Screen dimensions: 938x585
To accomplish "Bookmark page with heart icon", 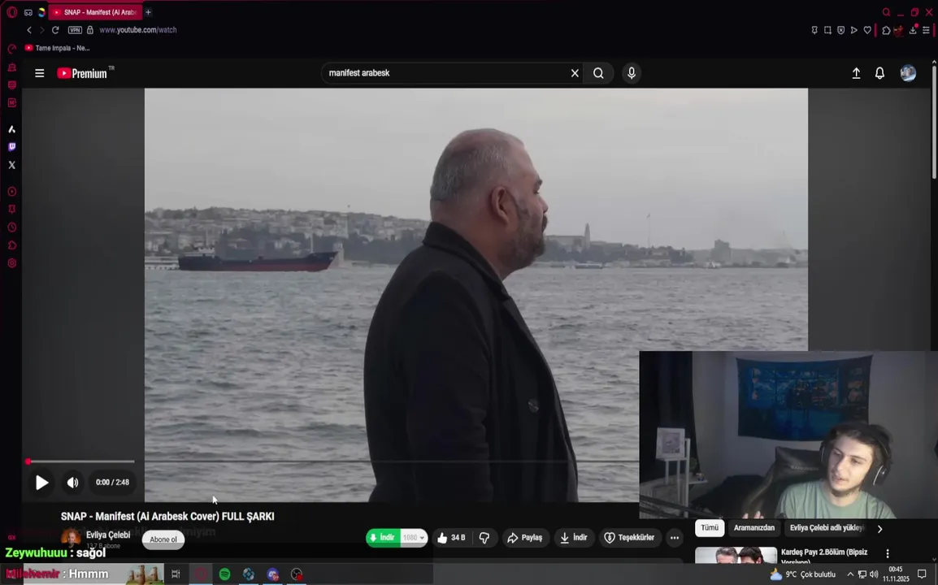I will [867, 30].
